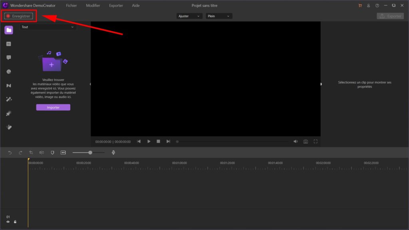Open the last sidebar panel icon
The width and height of the screenshot is (409, 230).
tap(9, 127)
